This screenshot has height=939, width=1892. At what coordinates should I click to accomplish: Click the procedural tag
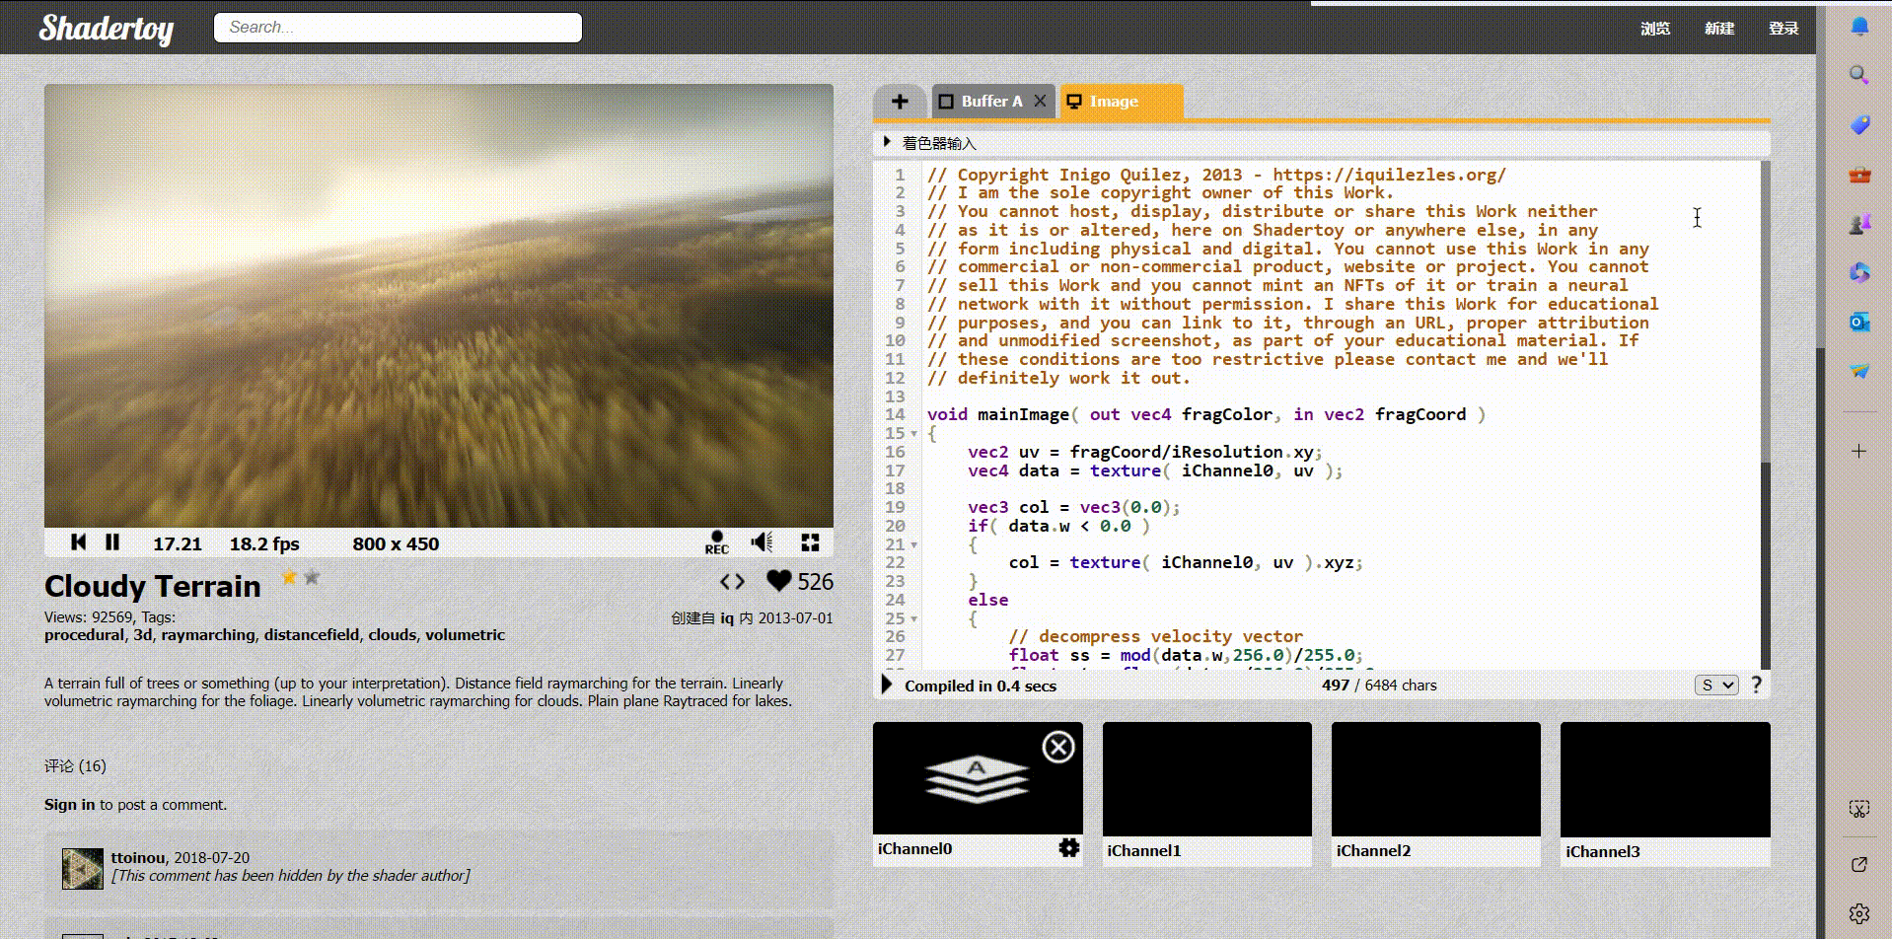[84, 635]
